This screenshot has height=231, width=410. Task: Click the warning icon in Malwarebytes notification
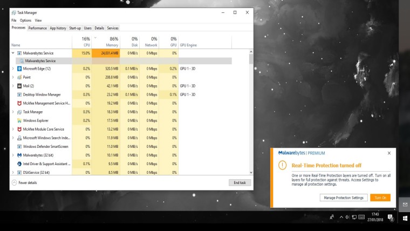pyautogui.click(x=282, y=165)
